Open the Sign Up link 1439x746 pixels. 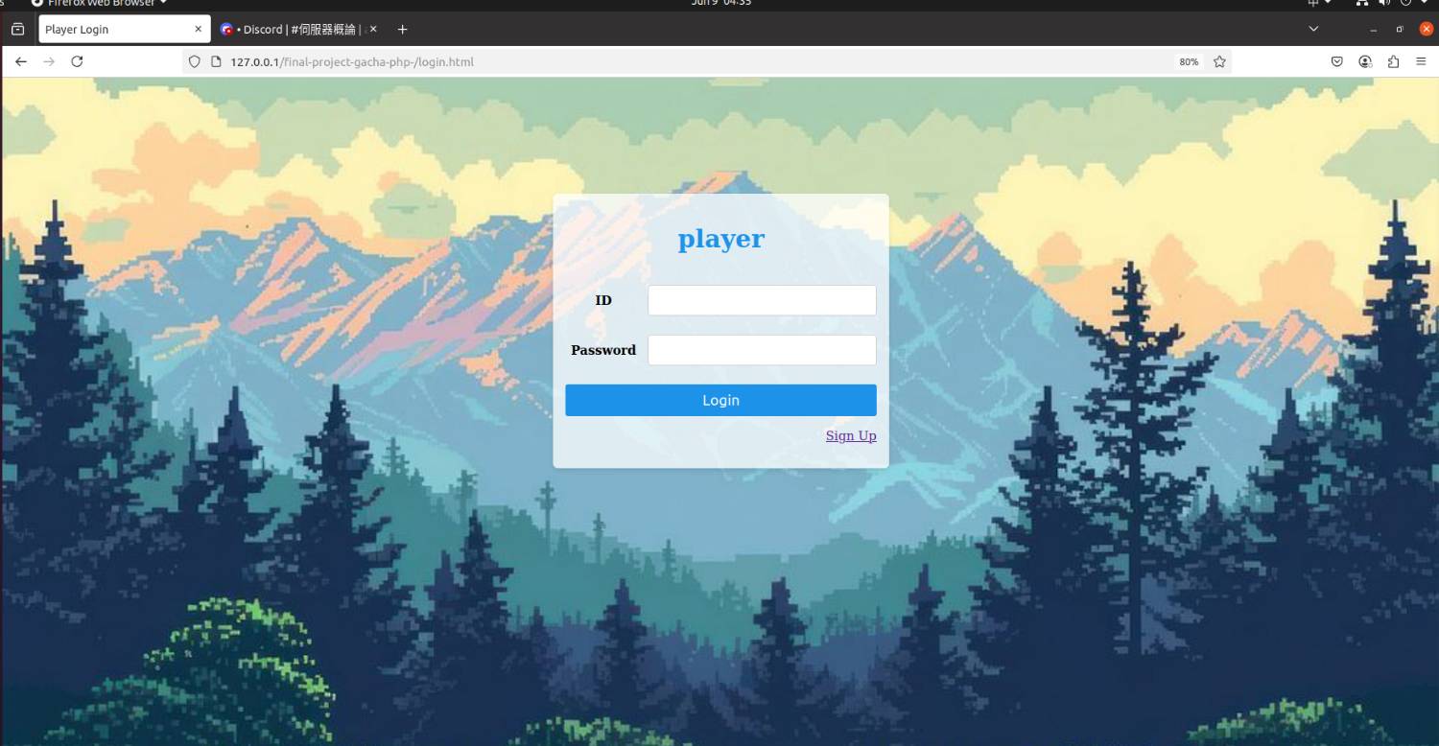tap(851, 435)
